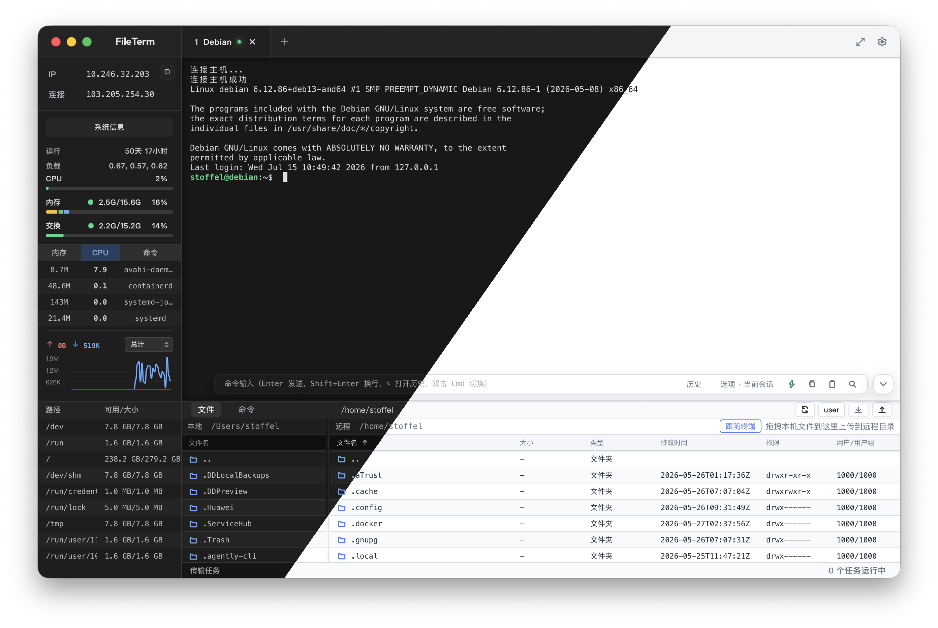The width and height of the screenshot is (938, 628).
Task: Click the 交换 swap usage bar
Action: [110, 235]
